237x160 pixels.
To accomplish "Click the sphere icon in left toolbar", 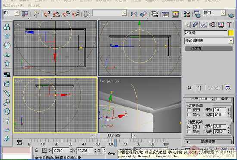I will pos(7,45).
